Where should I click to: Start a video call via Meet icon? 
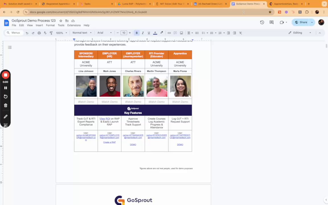click(282, 22)
